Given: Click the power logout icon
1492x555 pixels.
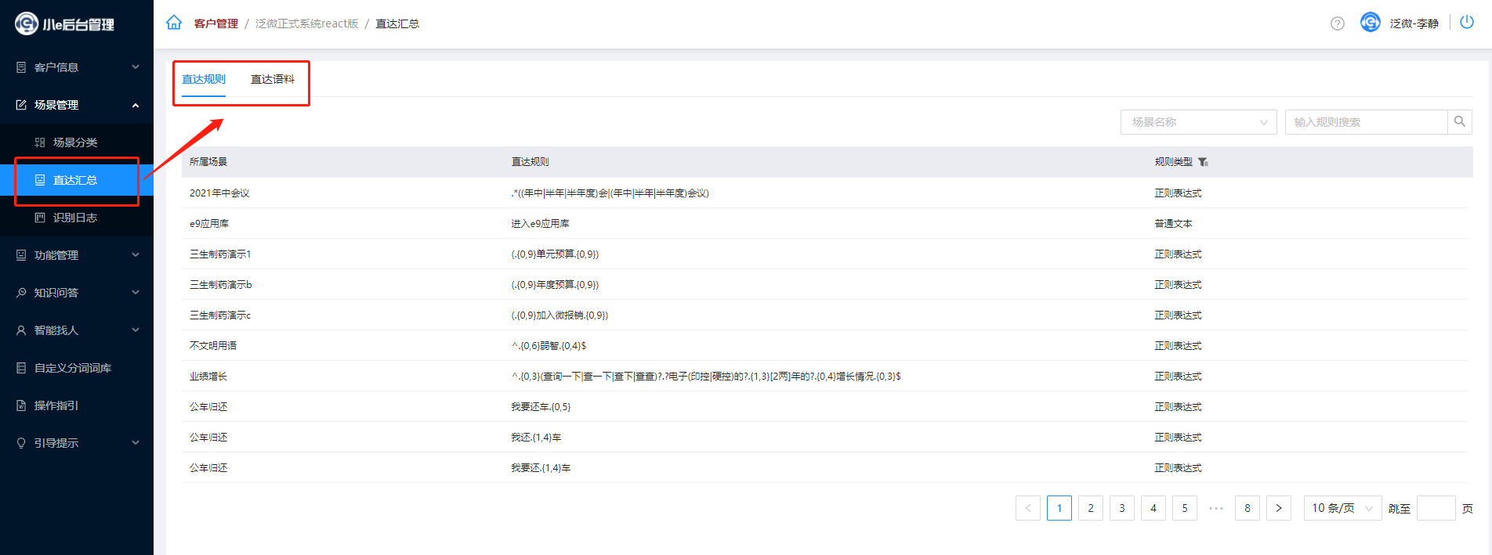Looking at the screenshot, I should 1467,23.
